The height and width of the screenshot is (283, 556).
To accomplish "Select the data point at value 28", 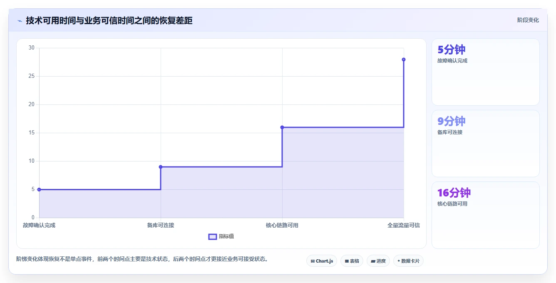I will (x=404, y=60).
